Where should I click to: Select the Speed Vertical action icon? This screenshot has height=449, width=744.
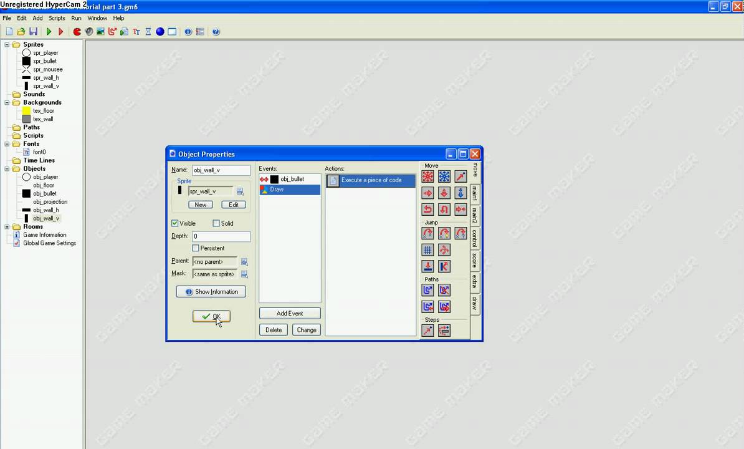[x=444, y=193]
